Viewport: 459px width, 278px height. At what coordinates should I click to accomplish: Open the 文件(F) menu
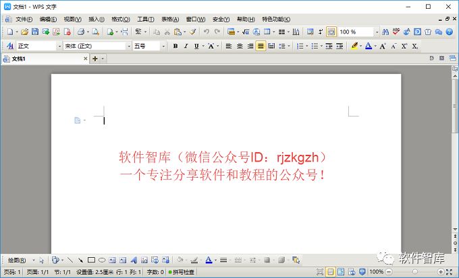click(x=24, y=20)
